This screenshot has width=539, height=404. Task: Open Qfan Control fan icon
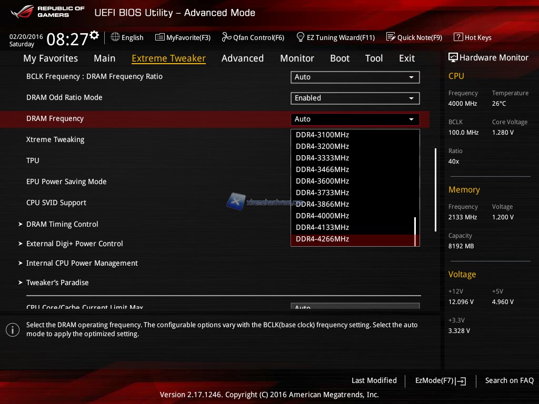tap(226, 37)
